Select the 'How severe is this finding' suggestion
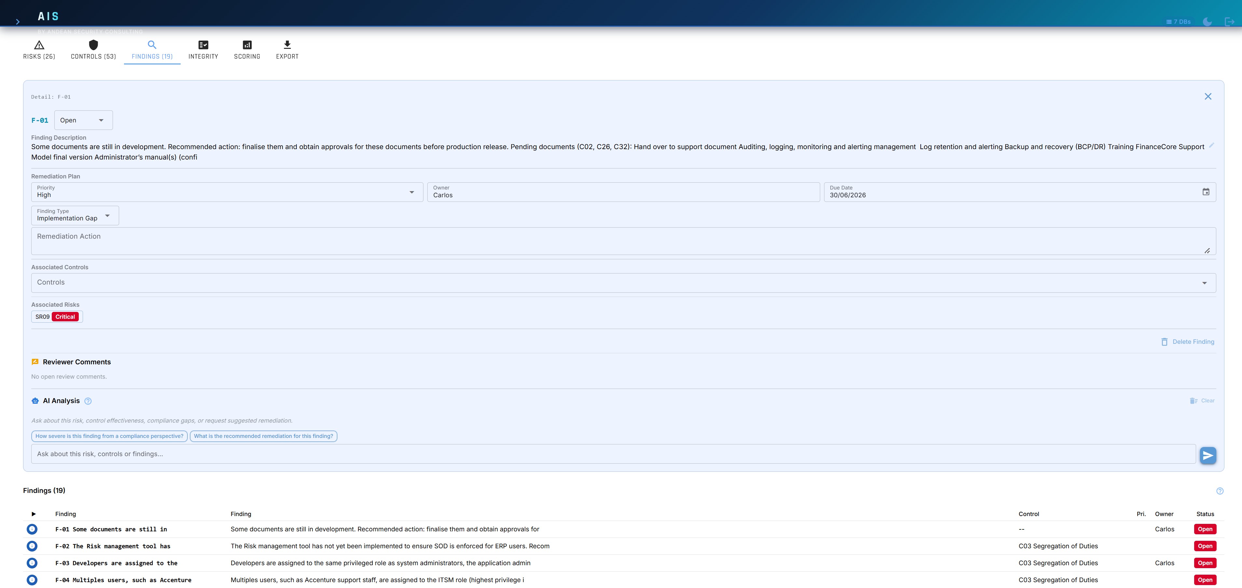The image size is (1242, 588). tap(109, 436)
